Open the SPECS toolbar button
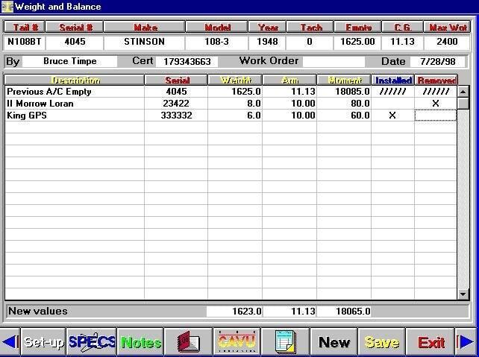Image resolution: width=479 pixels, height=357 pixels. (x=92, y=342)
